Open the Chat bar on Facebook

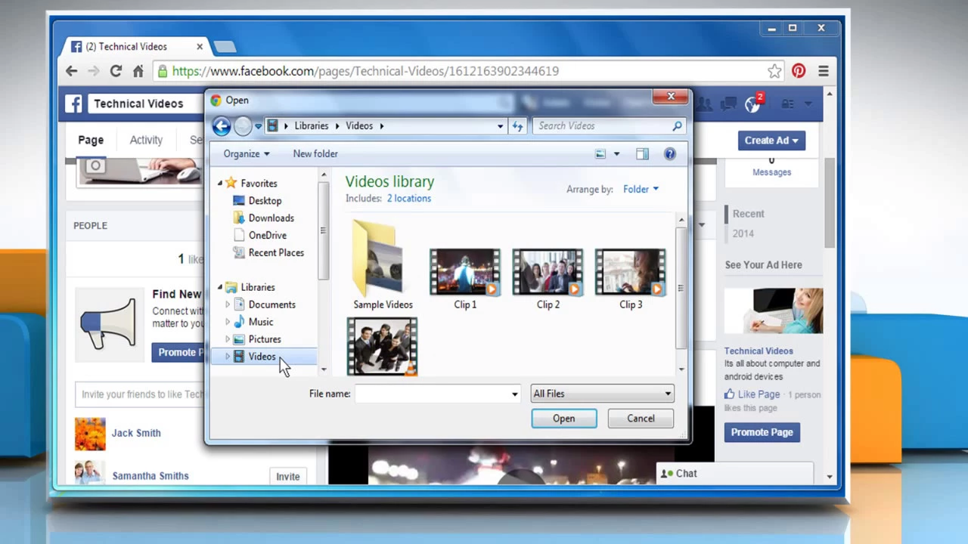click(734, 474)
